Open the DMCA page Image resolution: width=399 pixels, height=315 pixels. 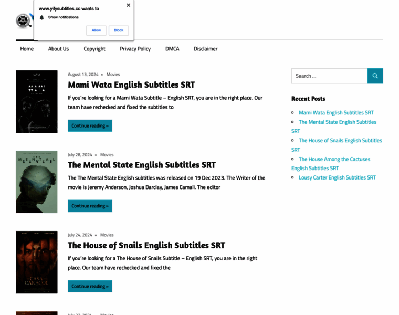point(172,49)
